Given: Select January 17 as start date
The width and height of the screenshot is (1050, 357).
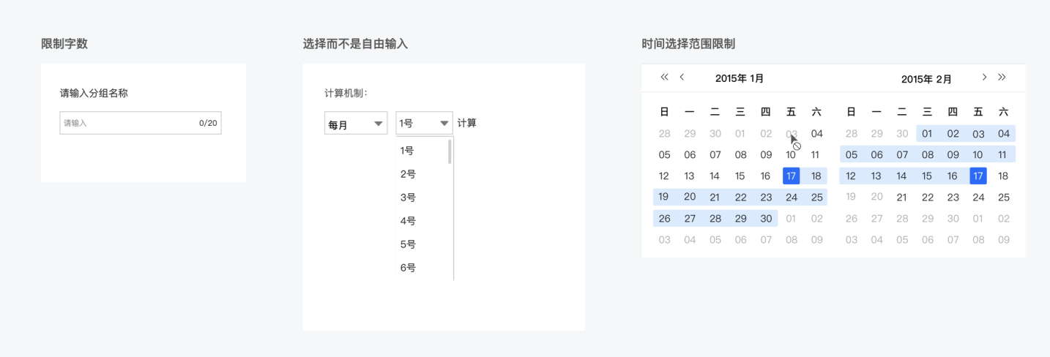Looking at the screenshot, I should click(791, 176).
